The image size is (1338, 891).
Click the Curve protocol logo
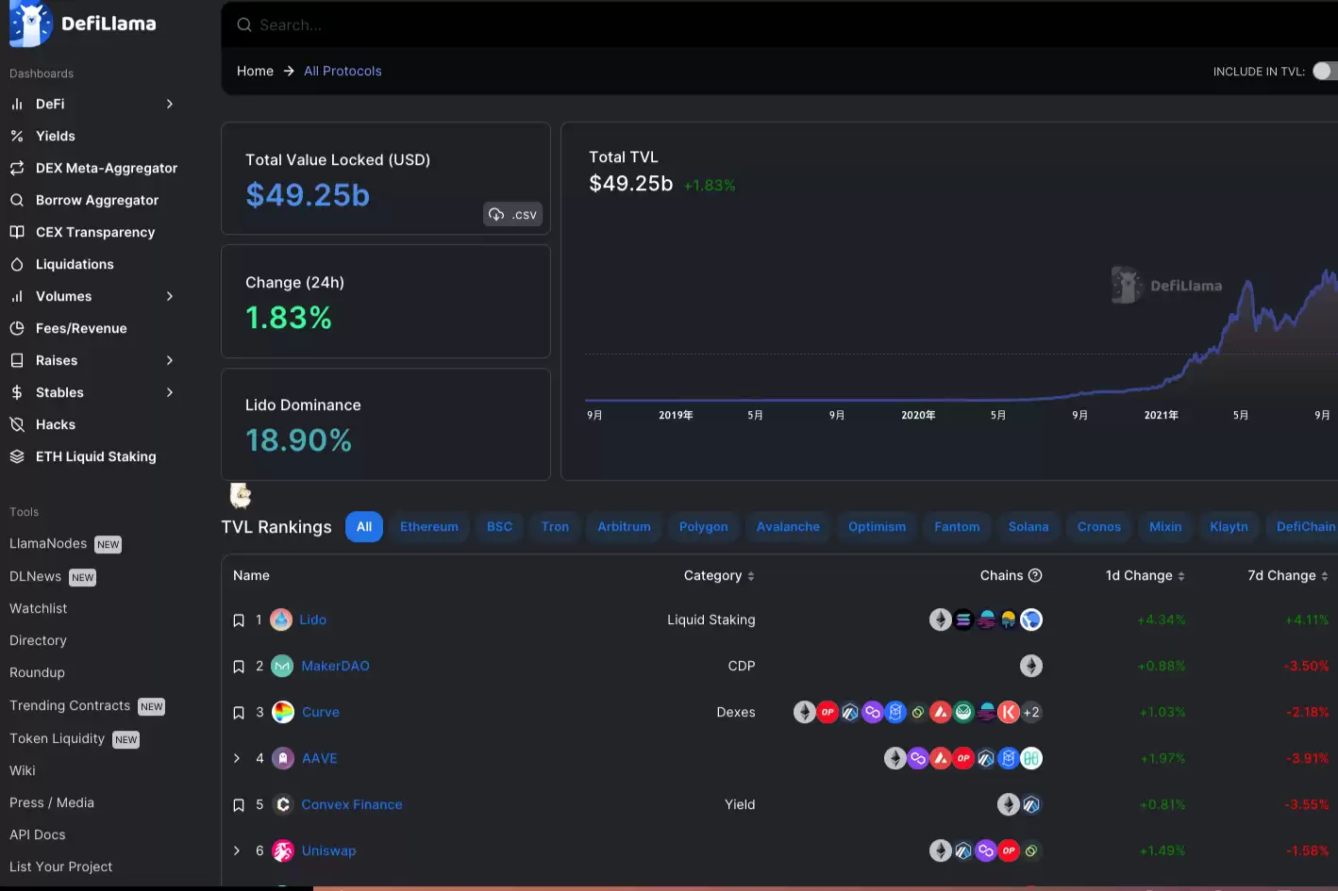[283, 712]
